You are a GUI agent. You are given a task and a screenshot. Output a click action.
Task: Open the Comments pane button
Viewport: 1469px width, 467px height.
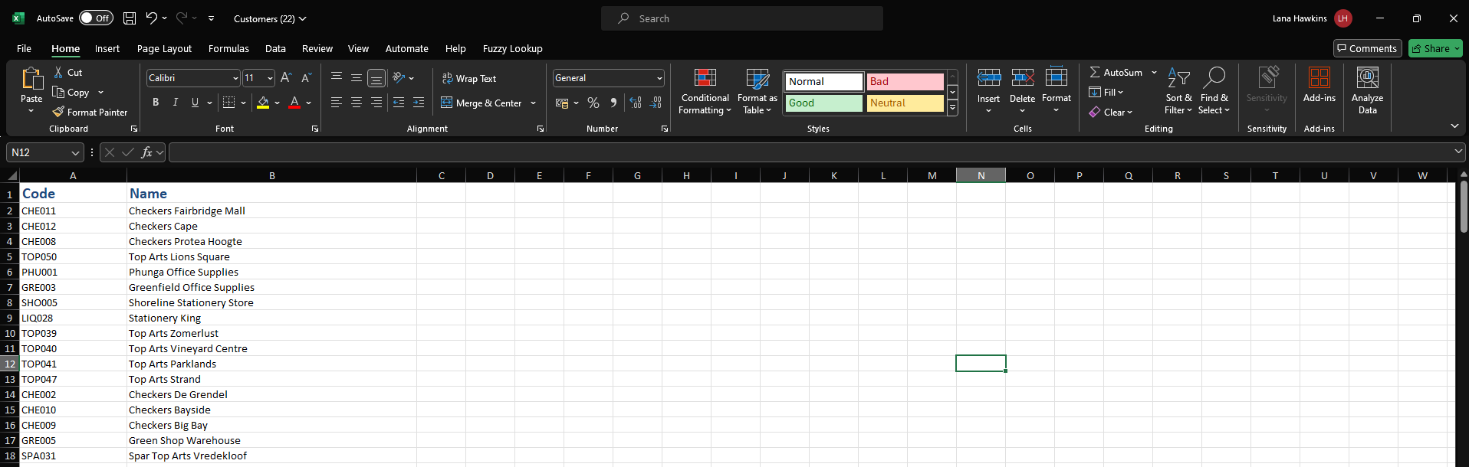tap(1367, 48)
